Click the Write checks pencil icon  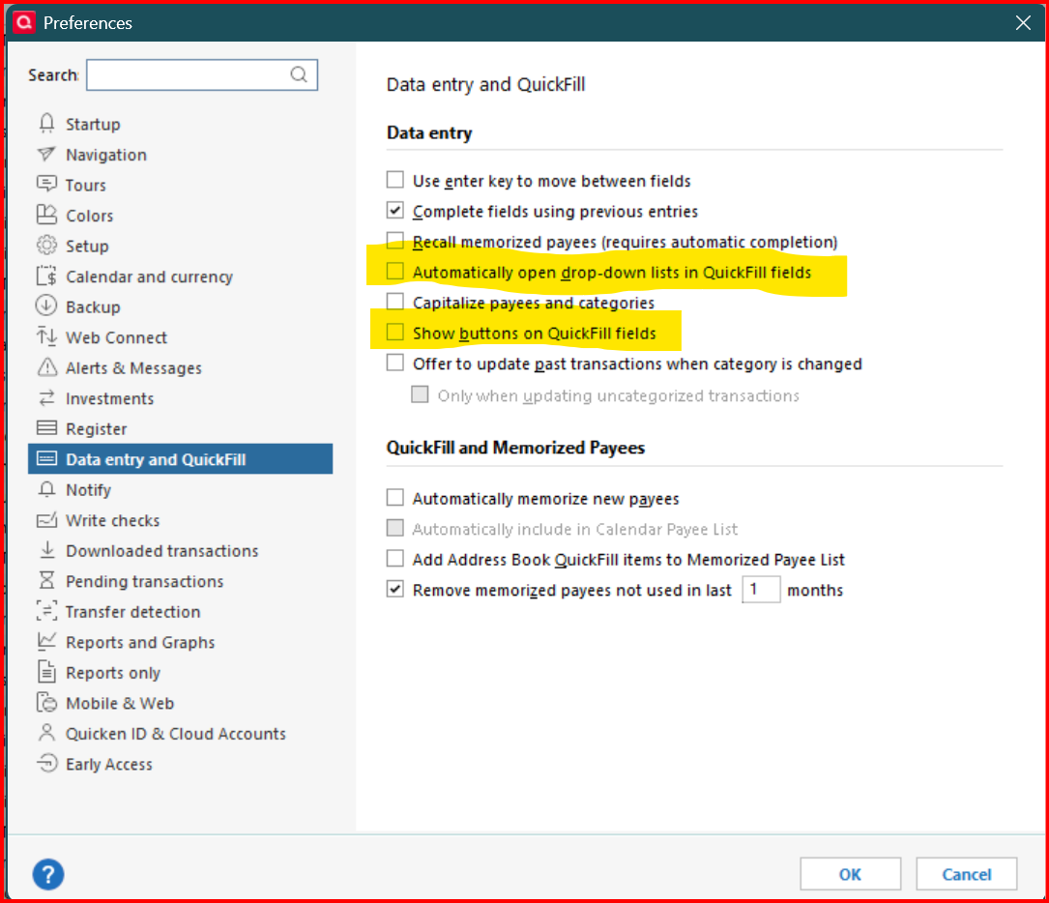click(46, 520)
